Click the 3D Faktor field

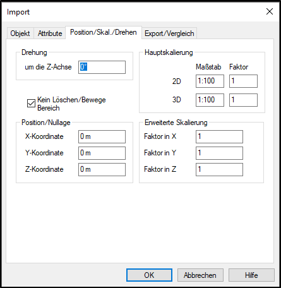click(243, 100)
